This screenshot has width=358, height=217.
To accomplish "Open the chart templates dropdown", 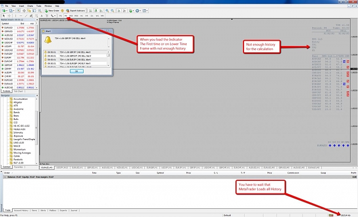I will coord(145,10).
